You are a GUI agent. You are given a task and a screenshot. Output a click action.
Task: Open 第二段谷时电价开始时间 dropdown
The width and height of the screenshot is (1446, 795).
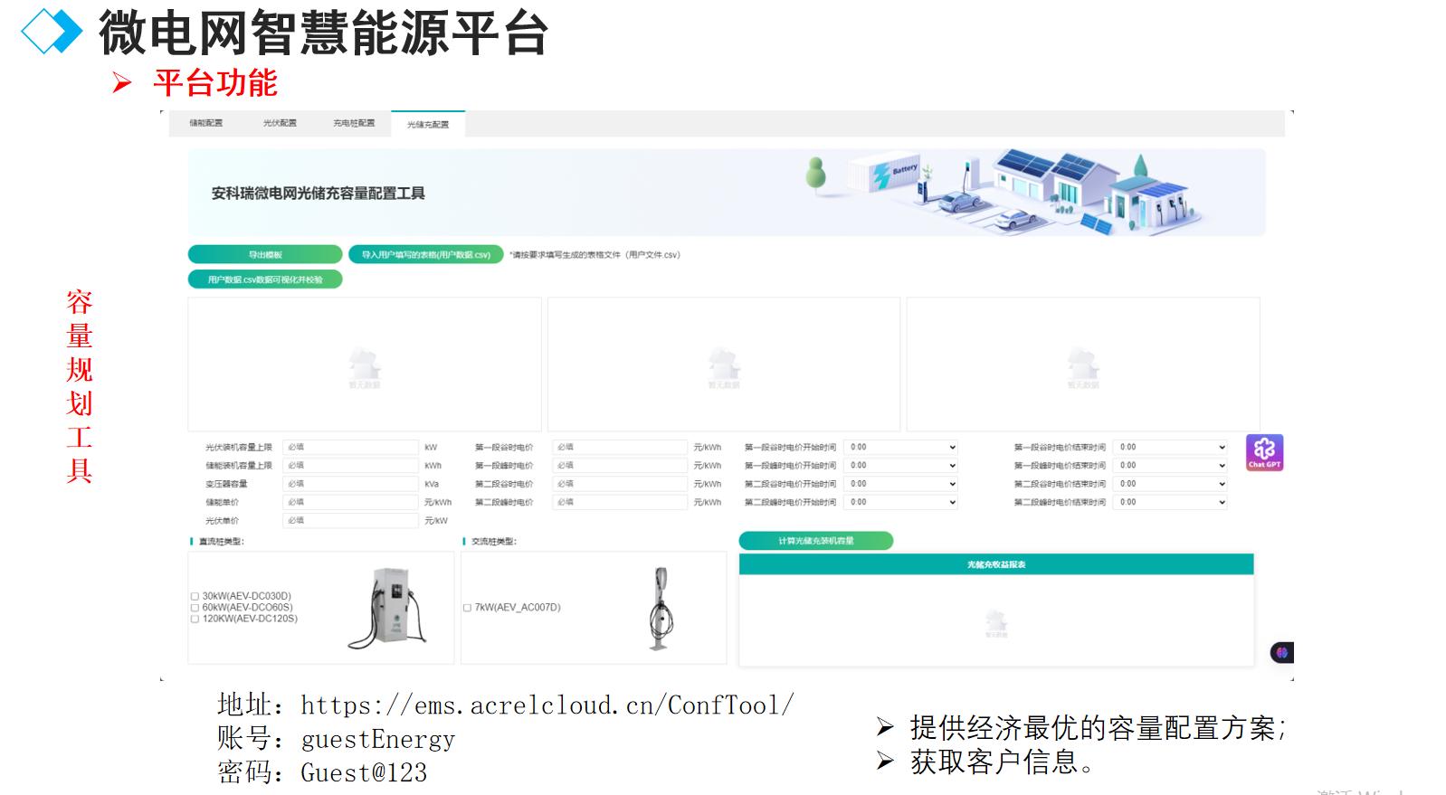point(900,484)
